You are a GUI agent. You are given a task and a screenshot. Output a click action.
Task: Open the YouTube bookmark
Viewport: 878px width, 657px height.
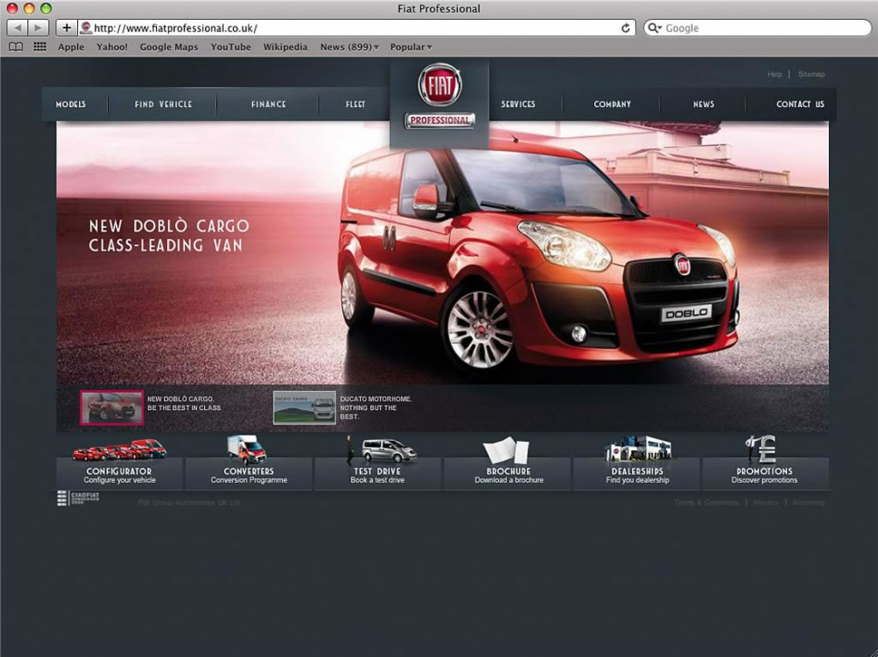click(231, 47)
